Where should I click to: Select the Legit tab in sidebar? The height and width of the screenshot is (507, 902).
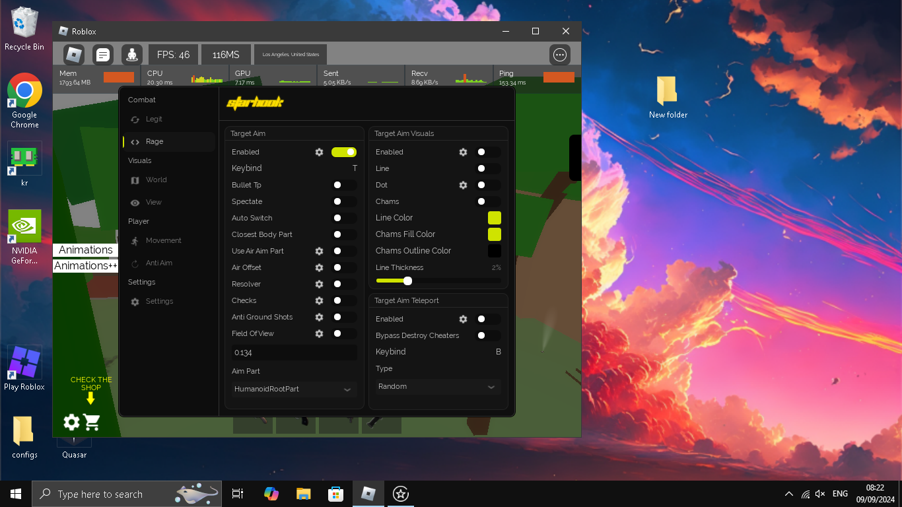pos(169,119)
